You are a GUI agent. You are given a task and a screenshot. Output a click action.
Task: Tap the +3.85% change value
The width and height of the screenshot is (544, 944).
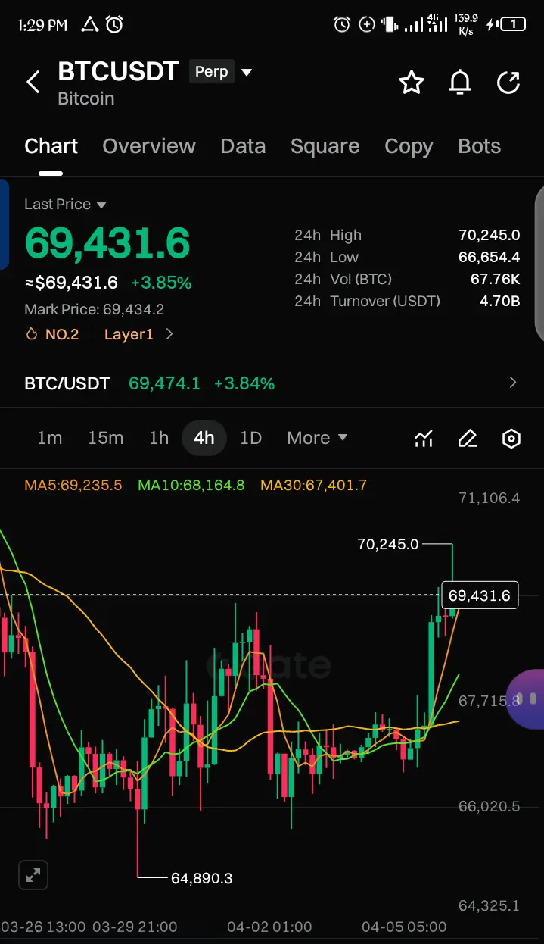coord(161,283)
